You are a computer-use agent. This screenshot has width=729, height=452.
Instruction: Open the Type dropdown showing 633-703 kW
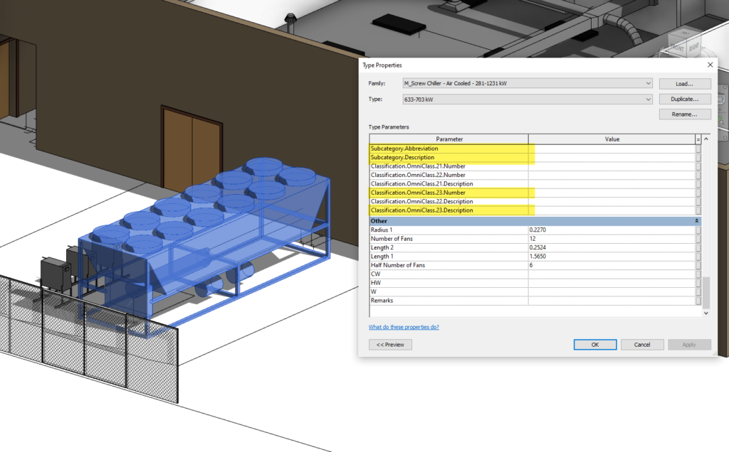pos(528,99)
